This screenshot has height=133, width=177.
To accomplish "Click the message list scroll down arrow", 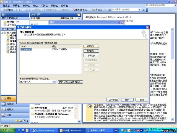I will click(79, 121).
